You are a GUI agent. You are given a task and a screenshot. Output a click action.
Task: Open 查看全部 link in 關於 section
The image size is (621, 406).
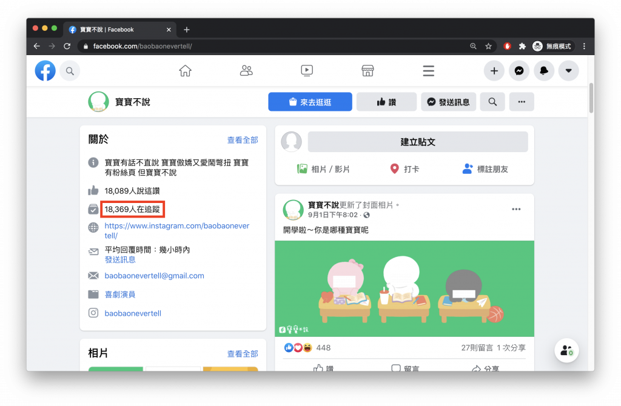[x=243, y=140]
